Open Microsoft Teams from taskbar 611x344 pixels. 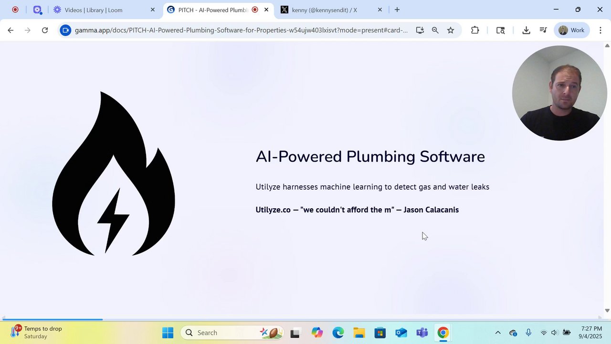tap(422, 333)
